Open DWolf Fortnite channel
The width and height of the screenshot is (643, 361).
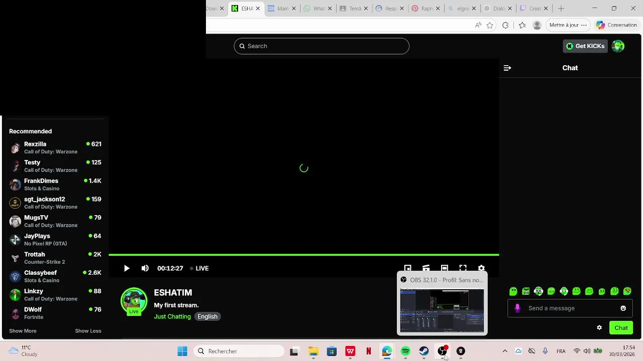pyautogui.click(x=55, y=313)
